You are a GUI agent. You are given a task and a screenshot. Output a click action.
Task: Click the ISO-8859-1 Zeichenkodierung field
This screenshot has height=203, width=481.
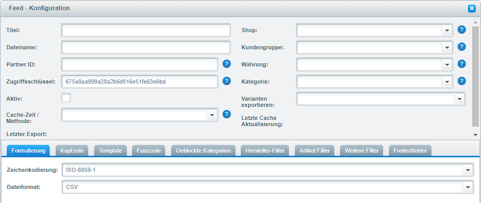pos(262,170)
